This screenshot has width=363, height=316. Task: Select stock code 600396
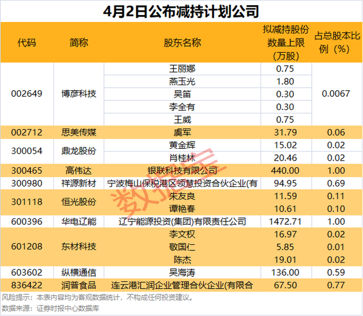27,222
